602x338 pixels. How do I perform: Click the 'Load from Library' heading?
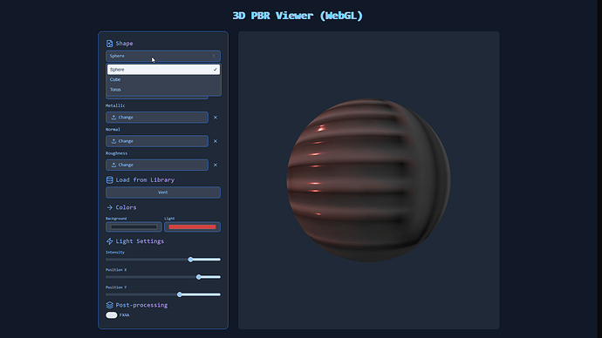pyautogui.click(x=145, y=179)
